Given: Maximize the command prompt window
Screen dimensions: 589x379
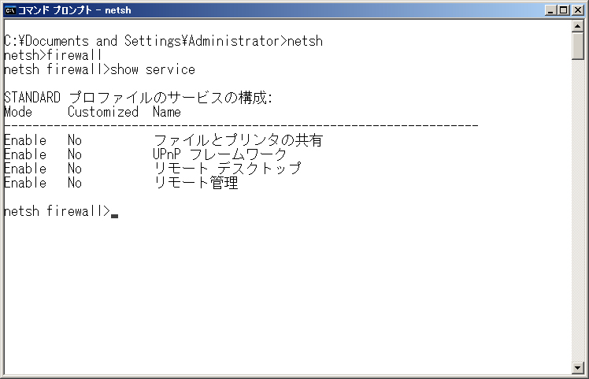Looking at the screenshot, I should click(564, 10).
